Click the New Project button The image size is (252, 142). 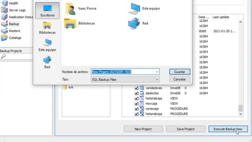pyautogui.click(x=143, y=129)
